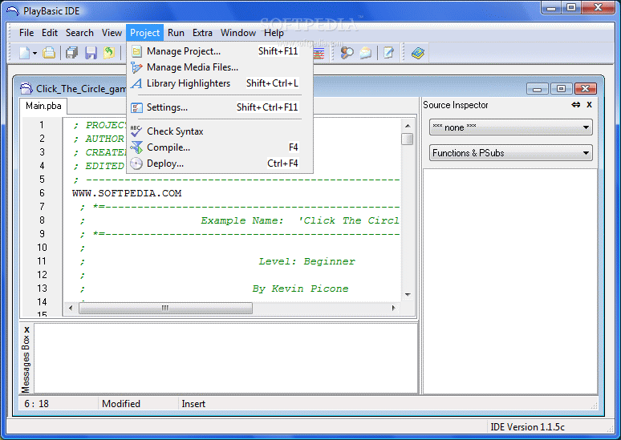Click editor horizontal scrollbar left arrow
This screenshot has height=440, width=621.
coord(71,308)
